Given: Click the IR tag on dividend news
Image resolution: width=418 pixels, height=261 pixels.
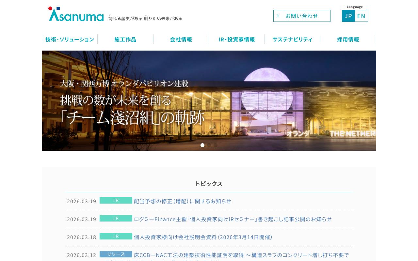Looking at the screenshot, I should (116, 200).
